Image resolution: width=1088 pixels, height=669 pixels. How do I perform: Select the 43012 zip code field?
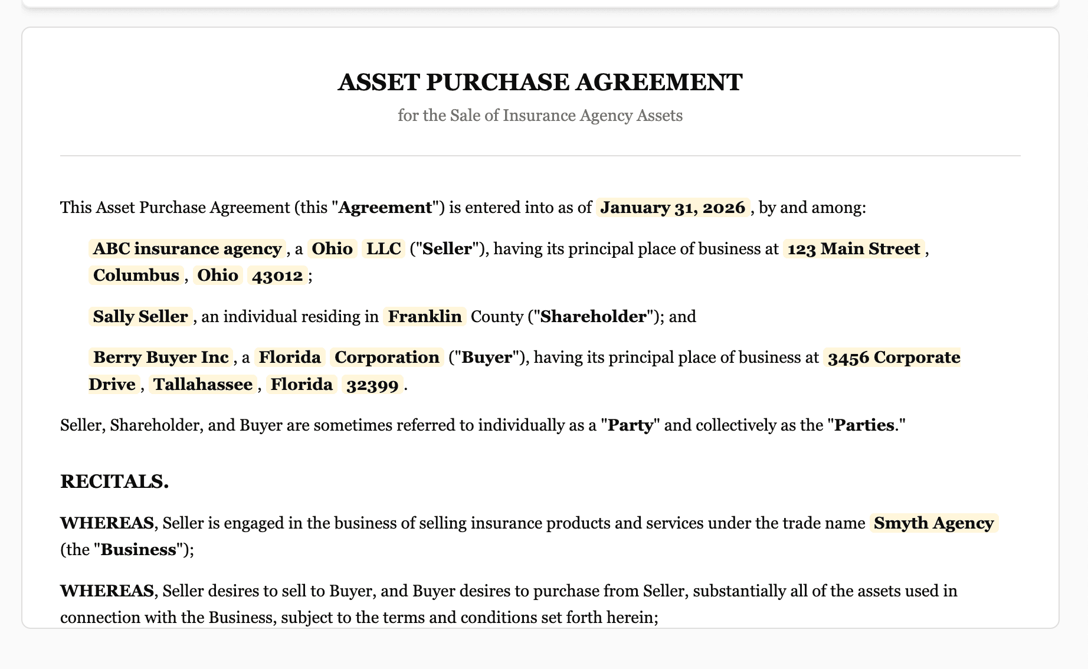[x=277, y=276]
